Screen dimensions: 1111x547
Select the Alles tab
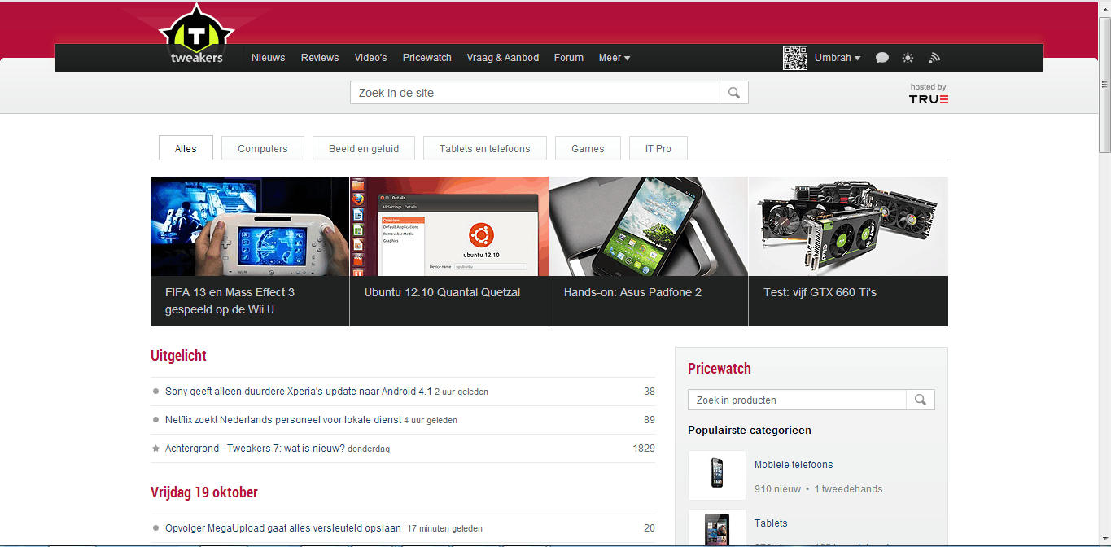click(186, 148)
